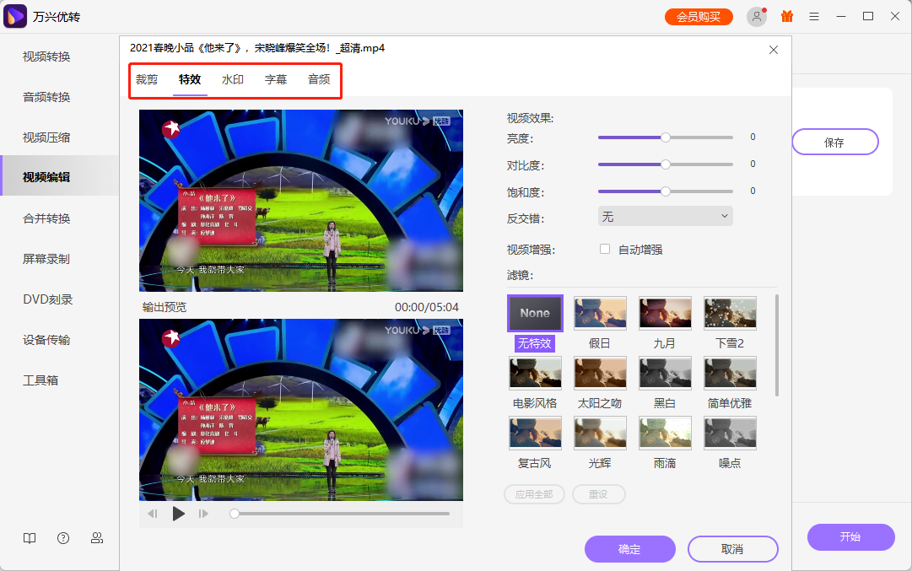The width and height of the screenshot is (912, 571).
Task: Apply the 太阳之吻 filter thumbnail
Action: click(x=600, y=373)
